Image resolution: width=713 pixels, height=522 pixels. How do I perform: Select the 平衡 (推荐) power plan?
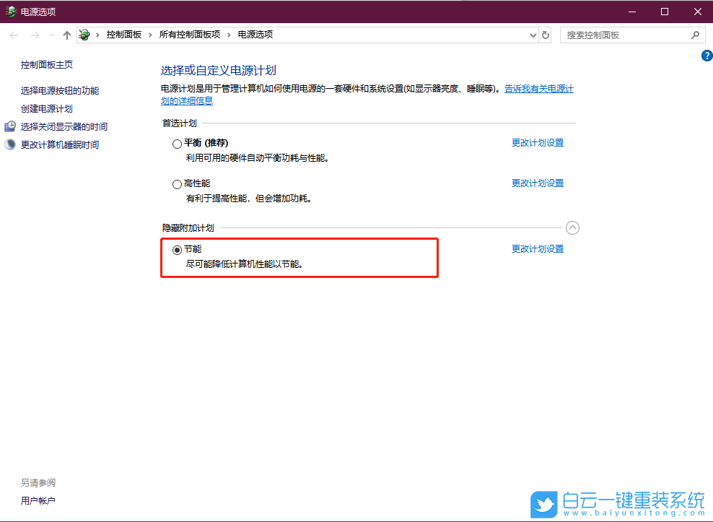point(177,142)
